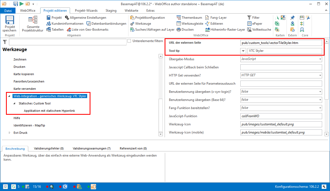Enable the Unterelemente filtern checkbox
Screen dimensions: 330x191
(x=129, y=41)
